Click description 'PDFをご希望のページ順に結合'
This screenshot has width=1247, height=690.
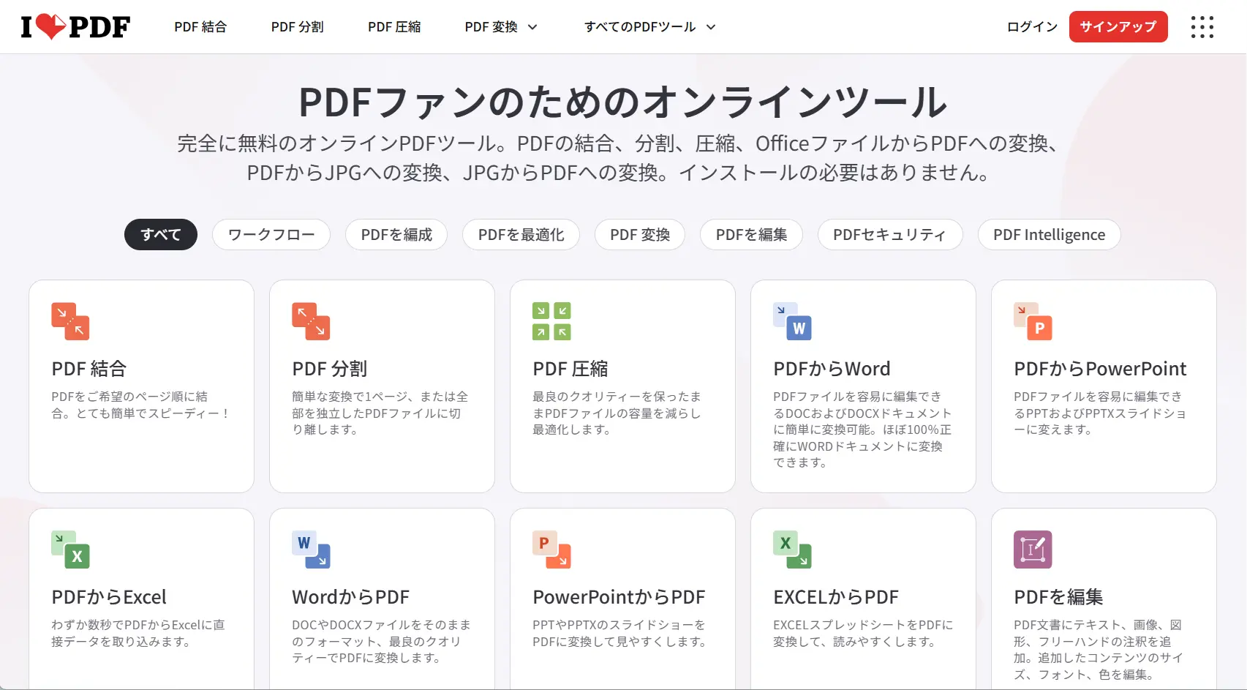141,405
